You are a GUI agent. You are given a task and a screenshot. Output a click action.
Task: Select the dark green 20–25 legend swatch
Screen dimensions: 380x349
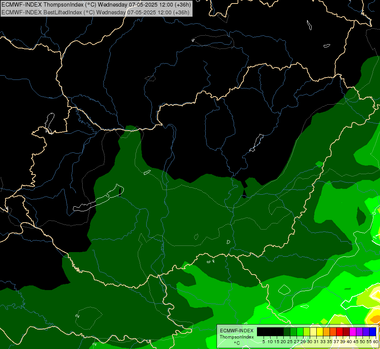[x=287, y=332]
